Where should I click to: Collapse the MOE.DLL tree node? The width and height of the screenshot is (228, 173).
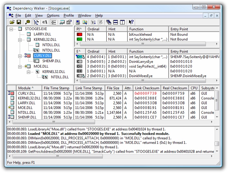point(20,66)
